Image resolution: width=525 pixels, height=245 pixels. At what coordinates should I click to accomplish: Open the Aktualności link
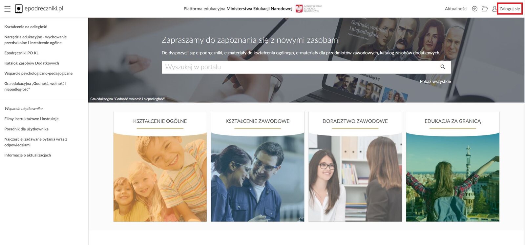(456, 9)
